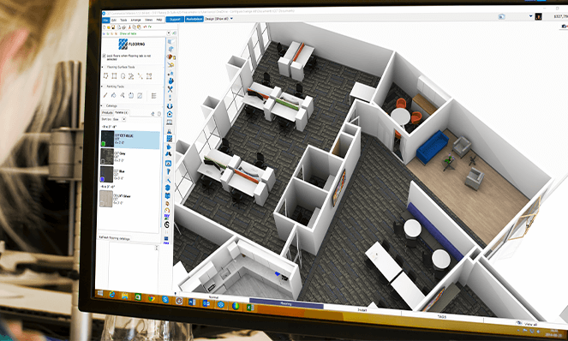Click the save disk toolbar icon
The height and width of the screenshot is (341, 568).
(x=113, y=27)
